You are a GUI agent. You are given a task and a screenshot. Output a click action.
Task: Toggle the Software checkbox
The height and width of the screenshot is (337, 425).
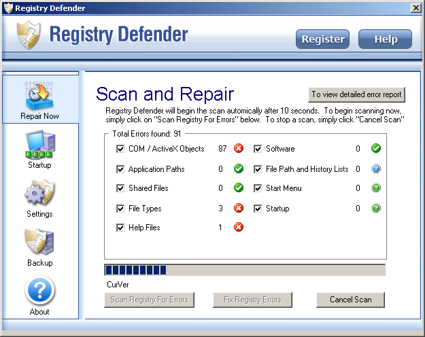pos(258,149)
